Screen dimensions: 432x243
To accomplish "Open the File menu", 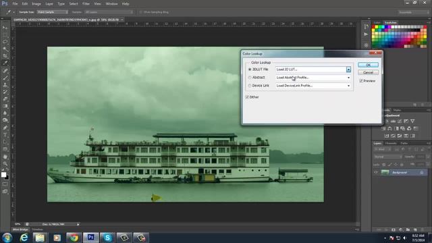I will 15,4.
